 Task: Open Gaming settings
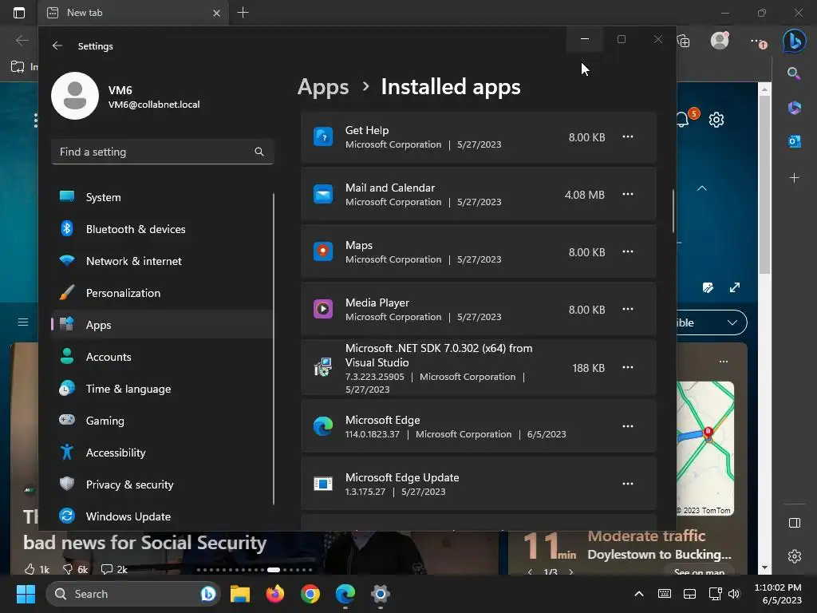click(163, 421)
